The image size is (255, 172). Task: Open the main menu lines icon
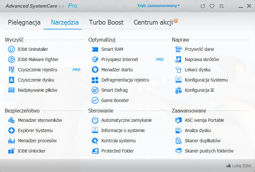pos(221,6)
